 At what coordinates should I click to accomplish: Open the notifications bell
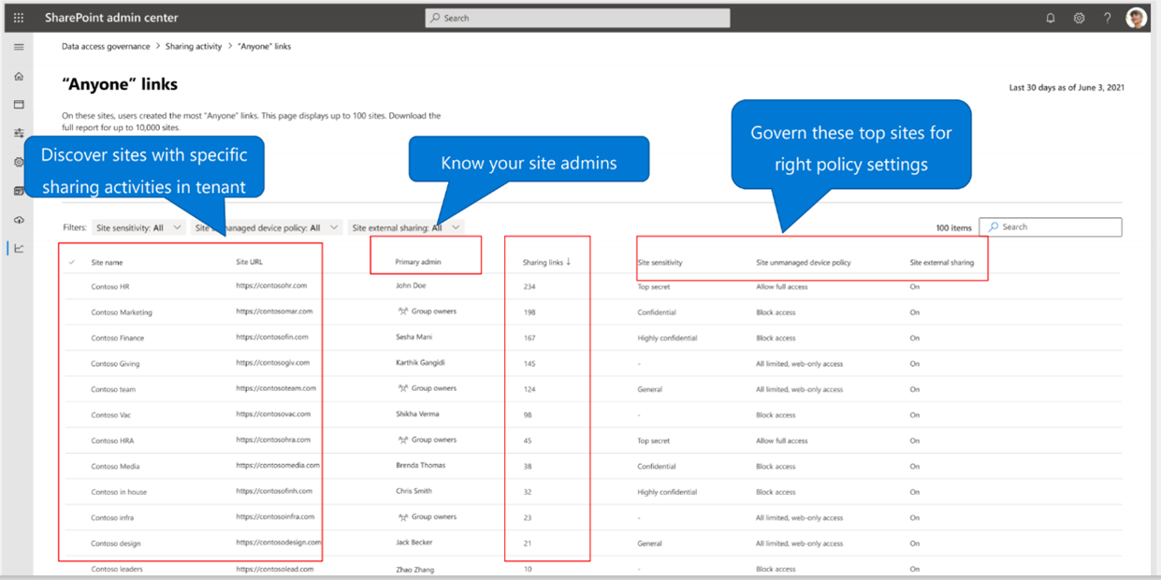coord(1051,18)
